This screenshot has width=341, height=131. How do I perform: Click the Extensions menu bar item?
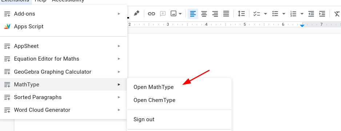[x=15, y=1]
